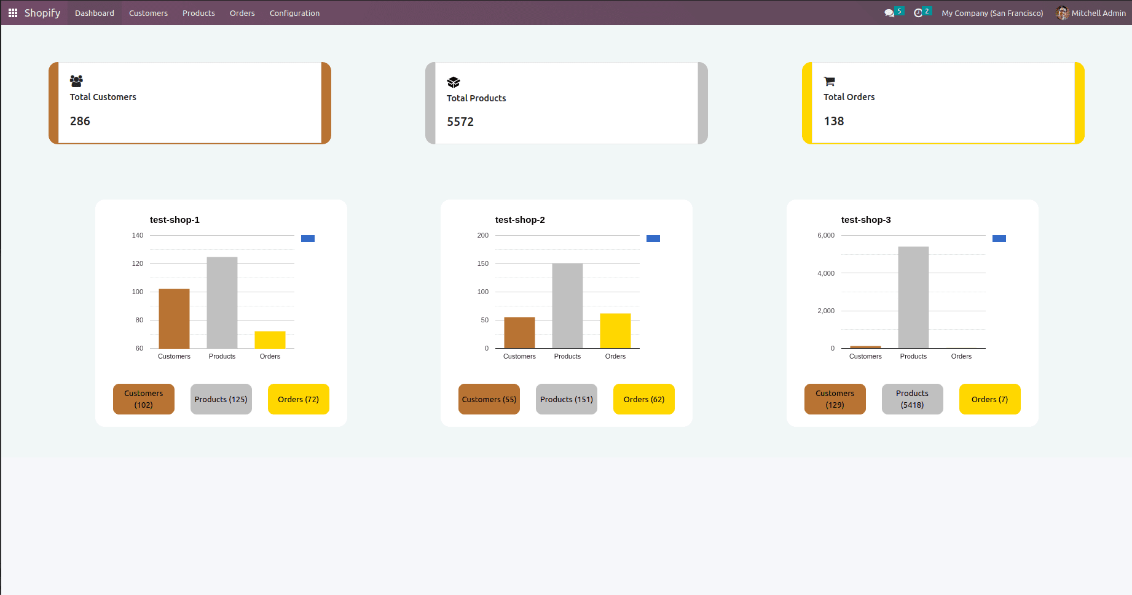Screen dimensions: 1132x595
Task: Click the Products (5418) button
Action: [x=913, y=399]
